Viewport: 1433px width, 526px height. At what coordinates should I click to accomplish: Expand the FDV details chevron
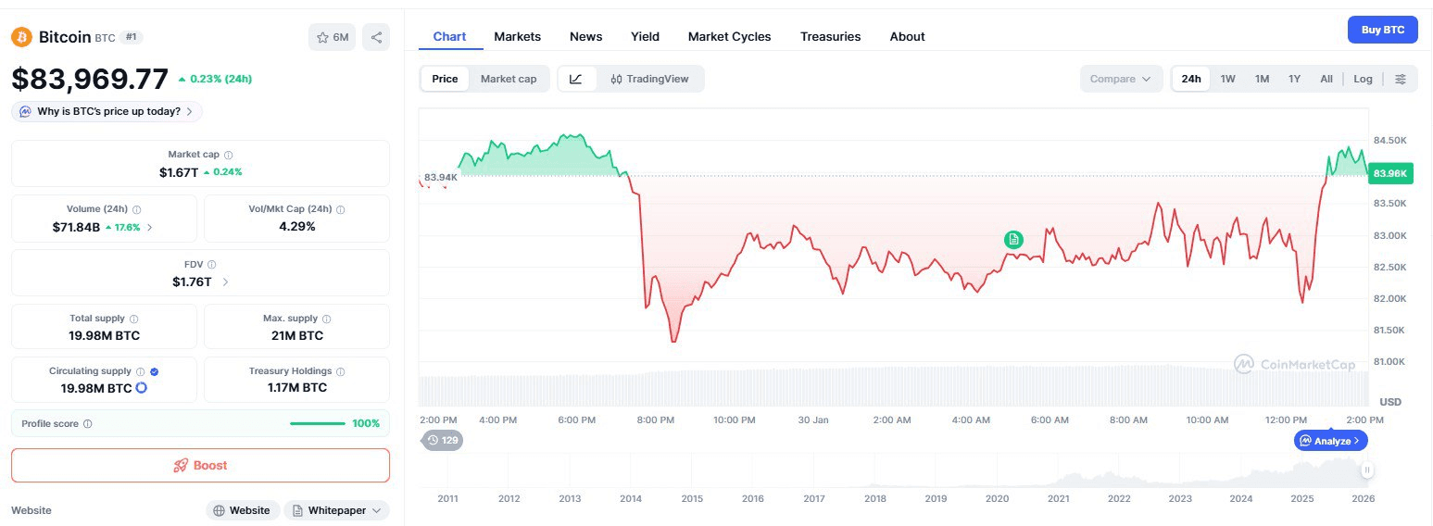coord(225,282)
